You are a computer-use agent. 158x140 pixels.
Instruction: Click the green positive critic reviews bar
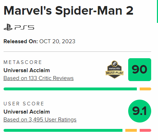pos(70,89)
